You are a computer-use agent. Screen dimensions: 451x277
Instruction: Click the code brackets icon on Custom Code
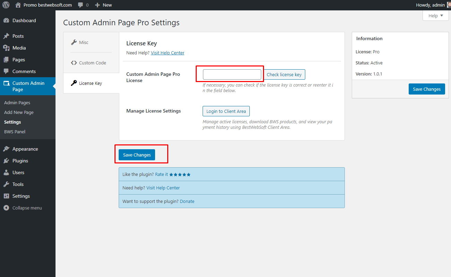coord(74,63)
